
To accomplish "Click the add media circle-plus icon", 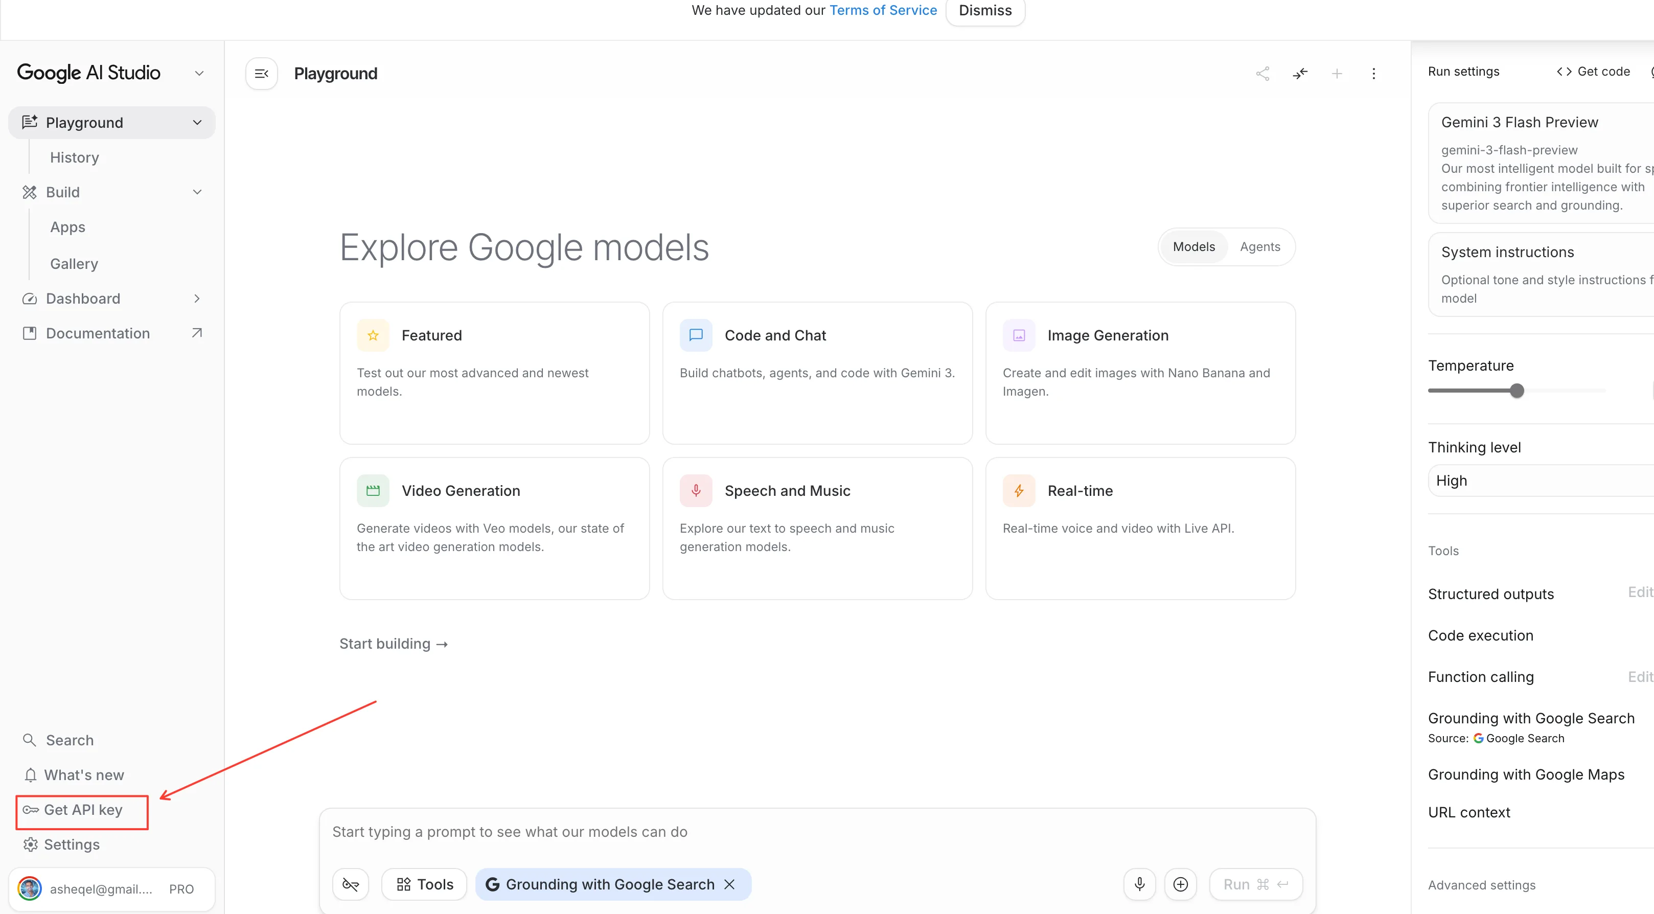I will (x=1181, y=884).
